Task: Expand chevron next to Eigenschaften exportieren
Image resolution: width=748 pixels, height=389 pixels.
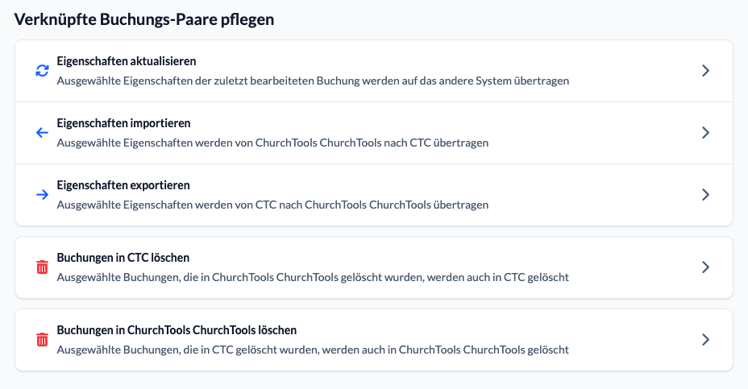Action: point(705,195)
